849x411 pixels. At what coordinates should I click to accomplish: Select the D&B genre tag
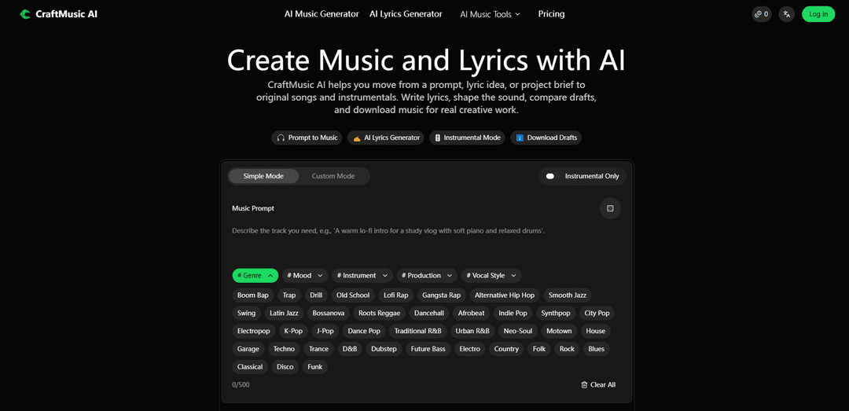[x=350, y=349]
